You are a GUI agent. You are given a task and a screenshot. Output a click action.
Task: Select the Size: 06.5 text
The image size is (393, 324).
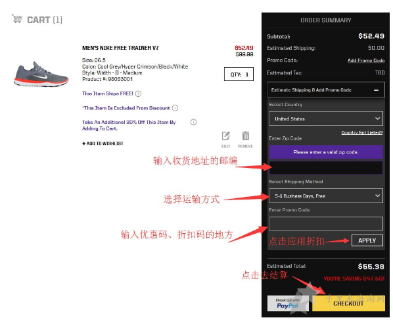coord(94,60)
